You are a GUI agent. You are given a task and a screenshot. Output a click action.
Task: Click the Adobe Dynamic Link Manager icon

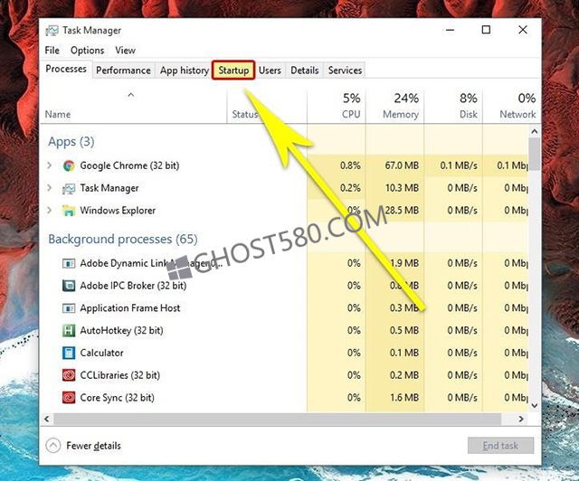69,263
